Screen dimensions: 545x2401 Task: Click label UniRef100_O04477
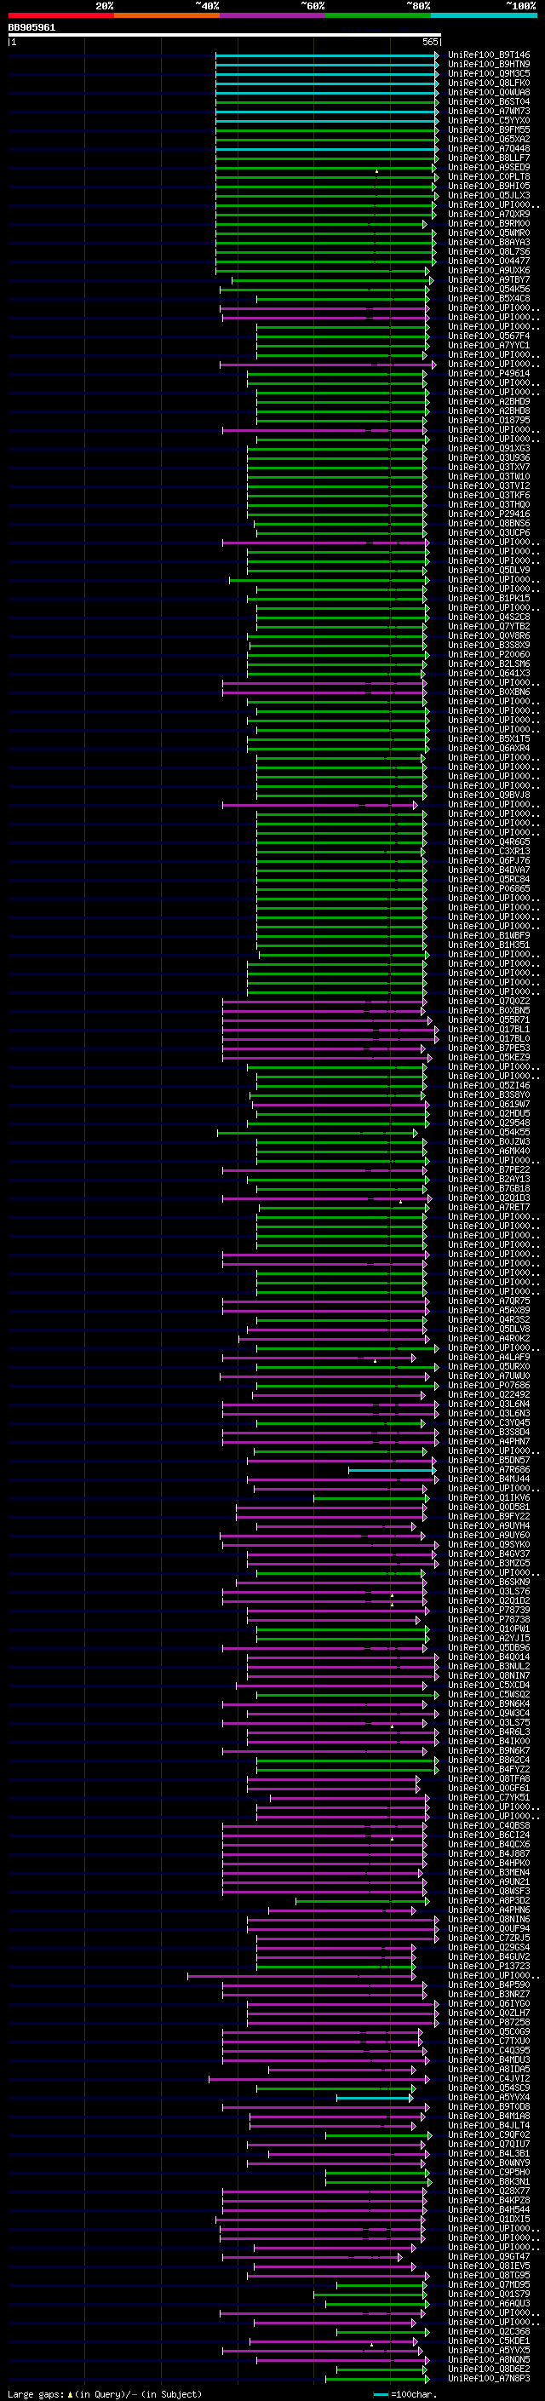(x=488, y=261)
